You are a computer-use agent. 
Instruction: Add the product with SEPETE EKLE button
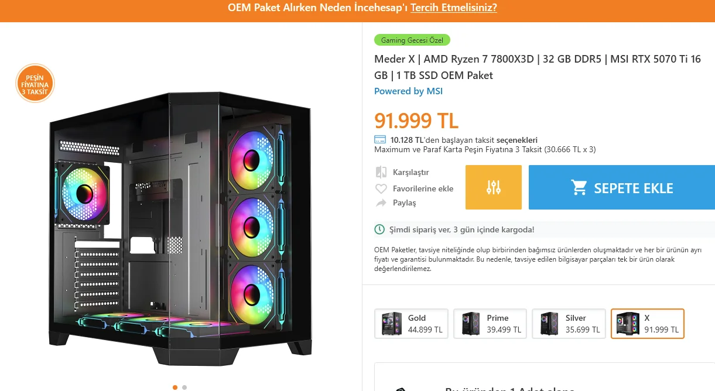(622, 187)
